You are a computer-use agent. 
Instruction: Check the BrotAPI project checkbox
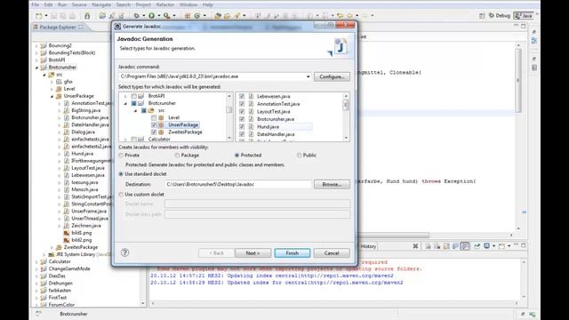(x=134, y=96)
